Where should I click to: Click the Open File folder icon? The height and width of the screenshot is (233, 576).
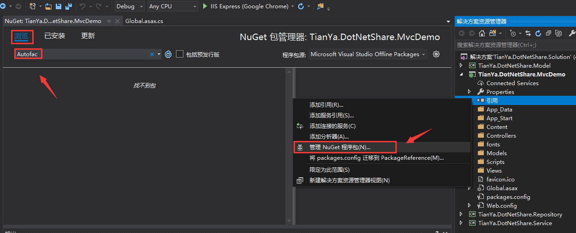click(x=48, y=6)
